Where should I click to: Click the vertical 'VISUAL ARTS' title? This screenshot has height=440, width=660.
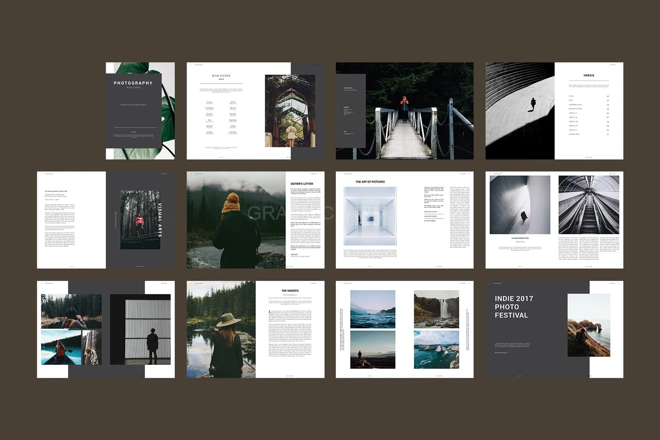coord(160,220)
